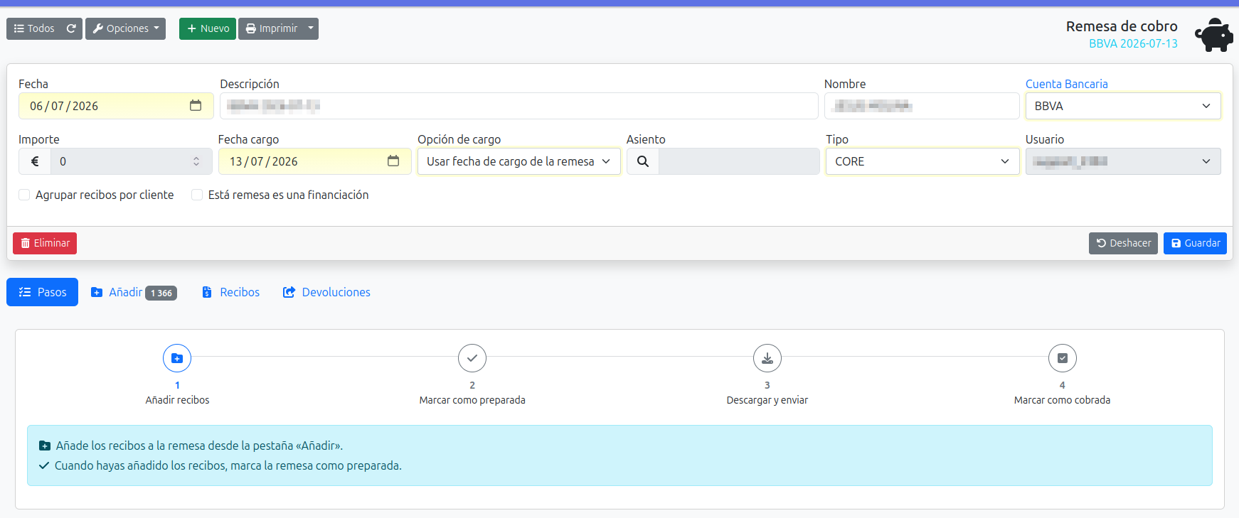The image size is (1239, 518).
Task: Open the BBVA bank account dropdown
Action: [1123, 106]
